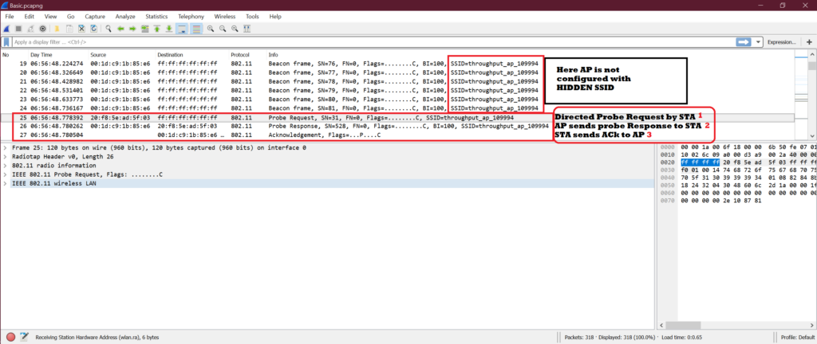Open the Help menu

pos(275,17)
